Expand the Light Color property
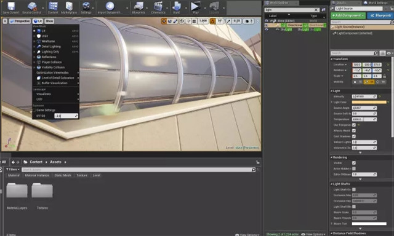This screenshot has height=236, width=394. (x=332, y=102)
